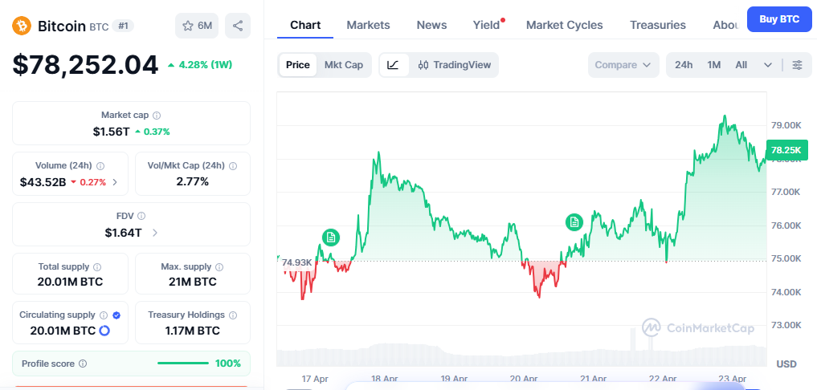Click the Profile score green progress bar
Viewport: 817px width, 390px height.
(x=183, y=364)
